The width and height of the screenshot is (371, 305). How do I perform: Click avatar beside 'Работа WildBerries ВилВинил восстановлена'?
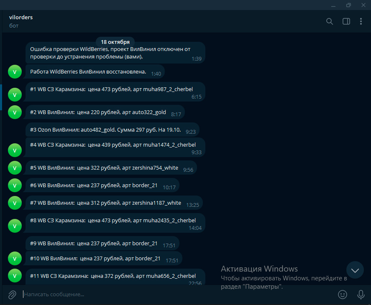click(x=15, y=71)
